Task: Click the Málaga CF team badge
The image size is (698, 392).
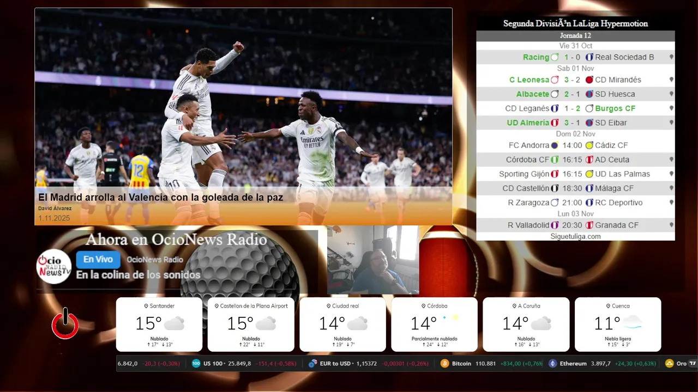Action: pos(589,188)
